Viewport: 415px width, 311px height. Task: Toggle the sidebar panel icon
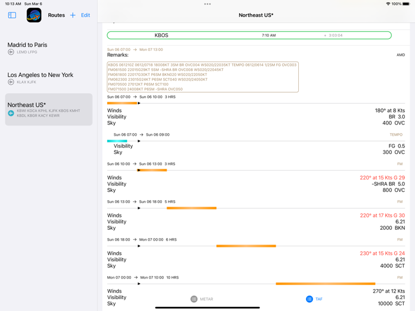pyautogui.click(x=12, y=15)
